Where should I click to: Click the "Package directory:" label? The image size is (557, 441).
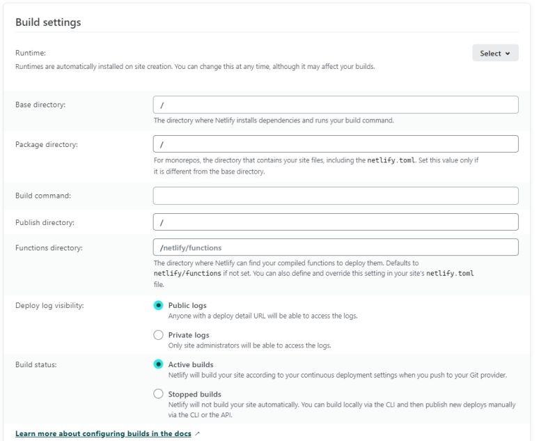(47, 144)
